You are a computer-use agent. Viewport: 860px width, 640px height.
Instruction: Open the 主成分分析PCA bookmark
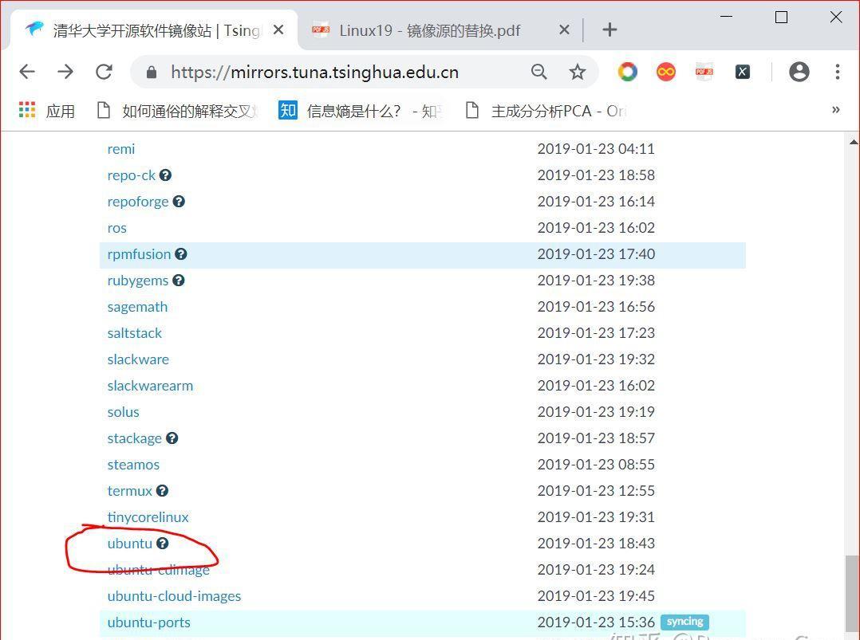click(x=546, y=111)
